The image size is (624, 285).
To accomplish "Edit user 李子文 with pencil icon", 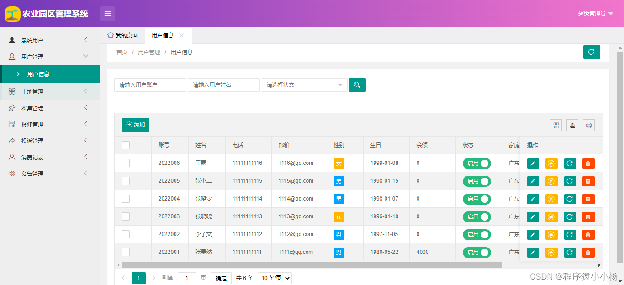I will tap(533, 235).
